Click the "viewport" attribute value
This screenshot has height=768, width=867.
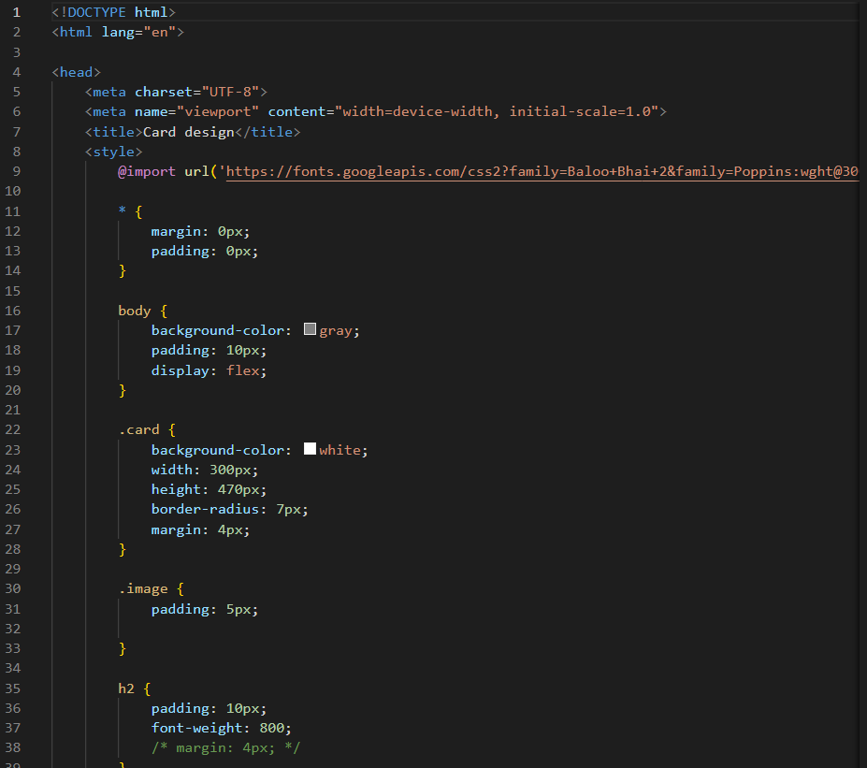tap(217, 111)
